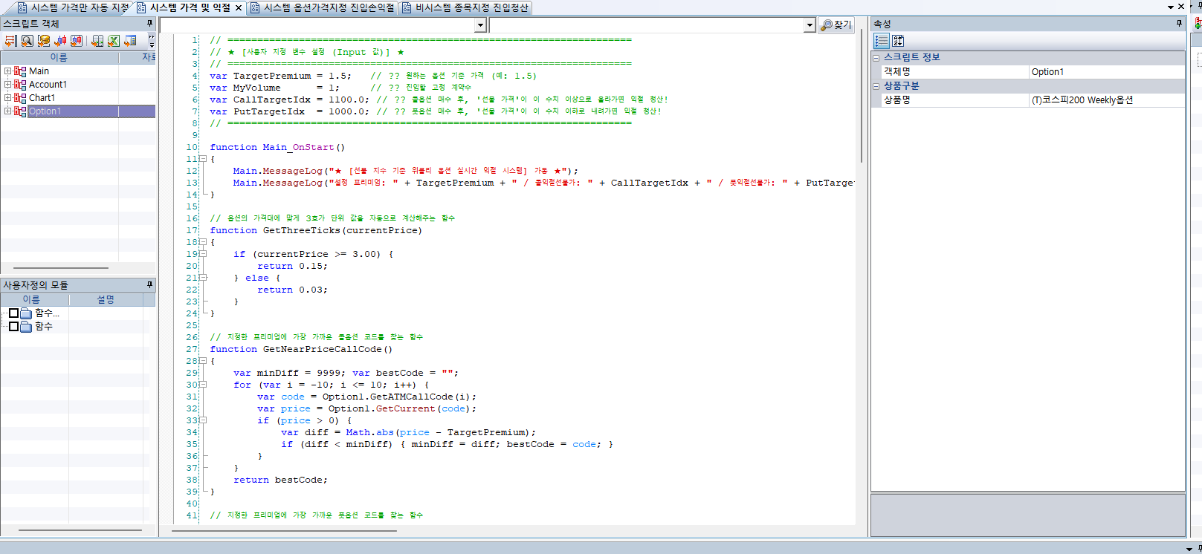Viewport: 1202px width, 554px height.
Task: Sort properties alphabetically
Action: pos(898,41)
